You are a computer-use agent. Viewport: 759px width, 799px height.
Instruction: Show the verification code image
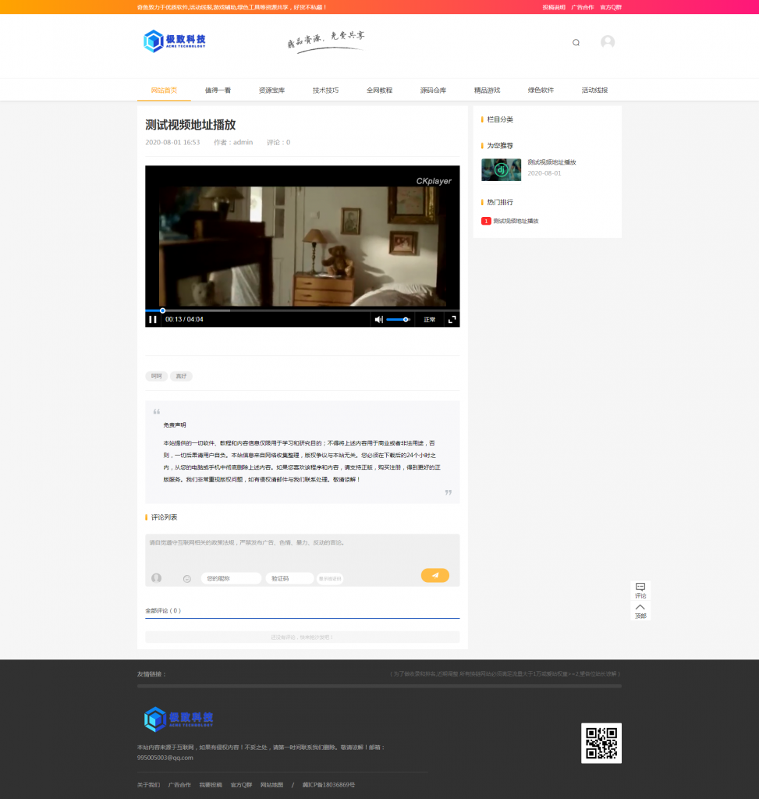point(330,578)
